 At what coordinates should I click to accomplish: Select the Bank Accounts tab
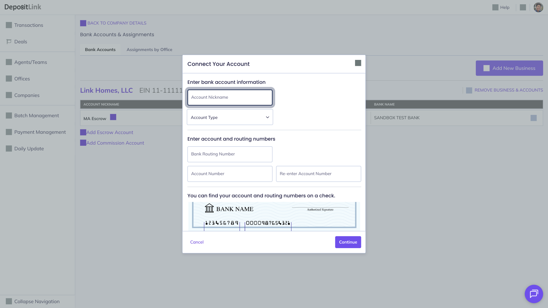coord(100,50)
